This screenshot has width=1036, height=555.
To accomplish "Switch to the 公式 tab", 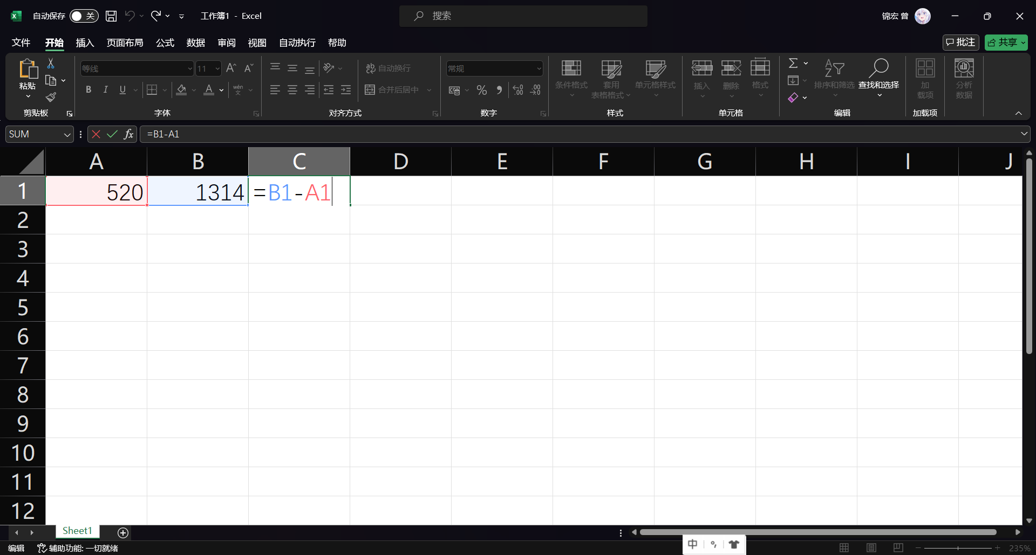I will pos(165,43).
